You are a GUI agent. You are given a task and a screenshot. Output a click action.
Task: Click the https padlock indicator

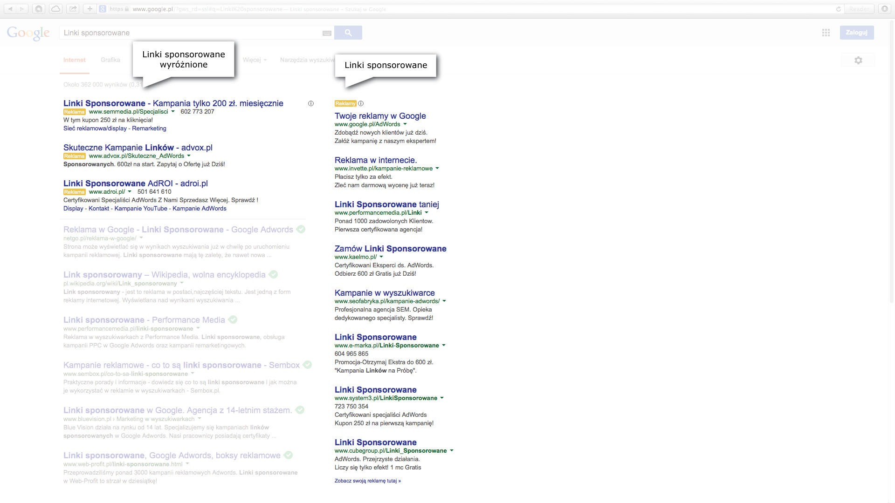(119, 9)
